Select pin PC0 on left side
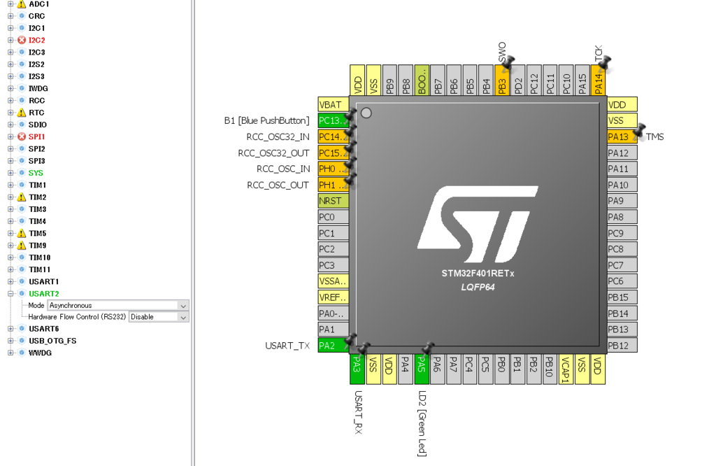This screenshot has height=466, width=716. (x=334, y=217)
